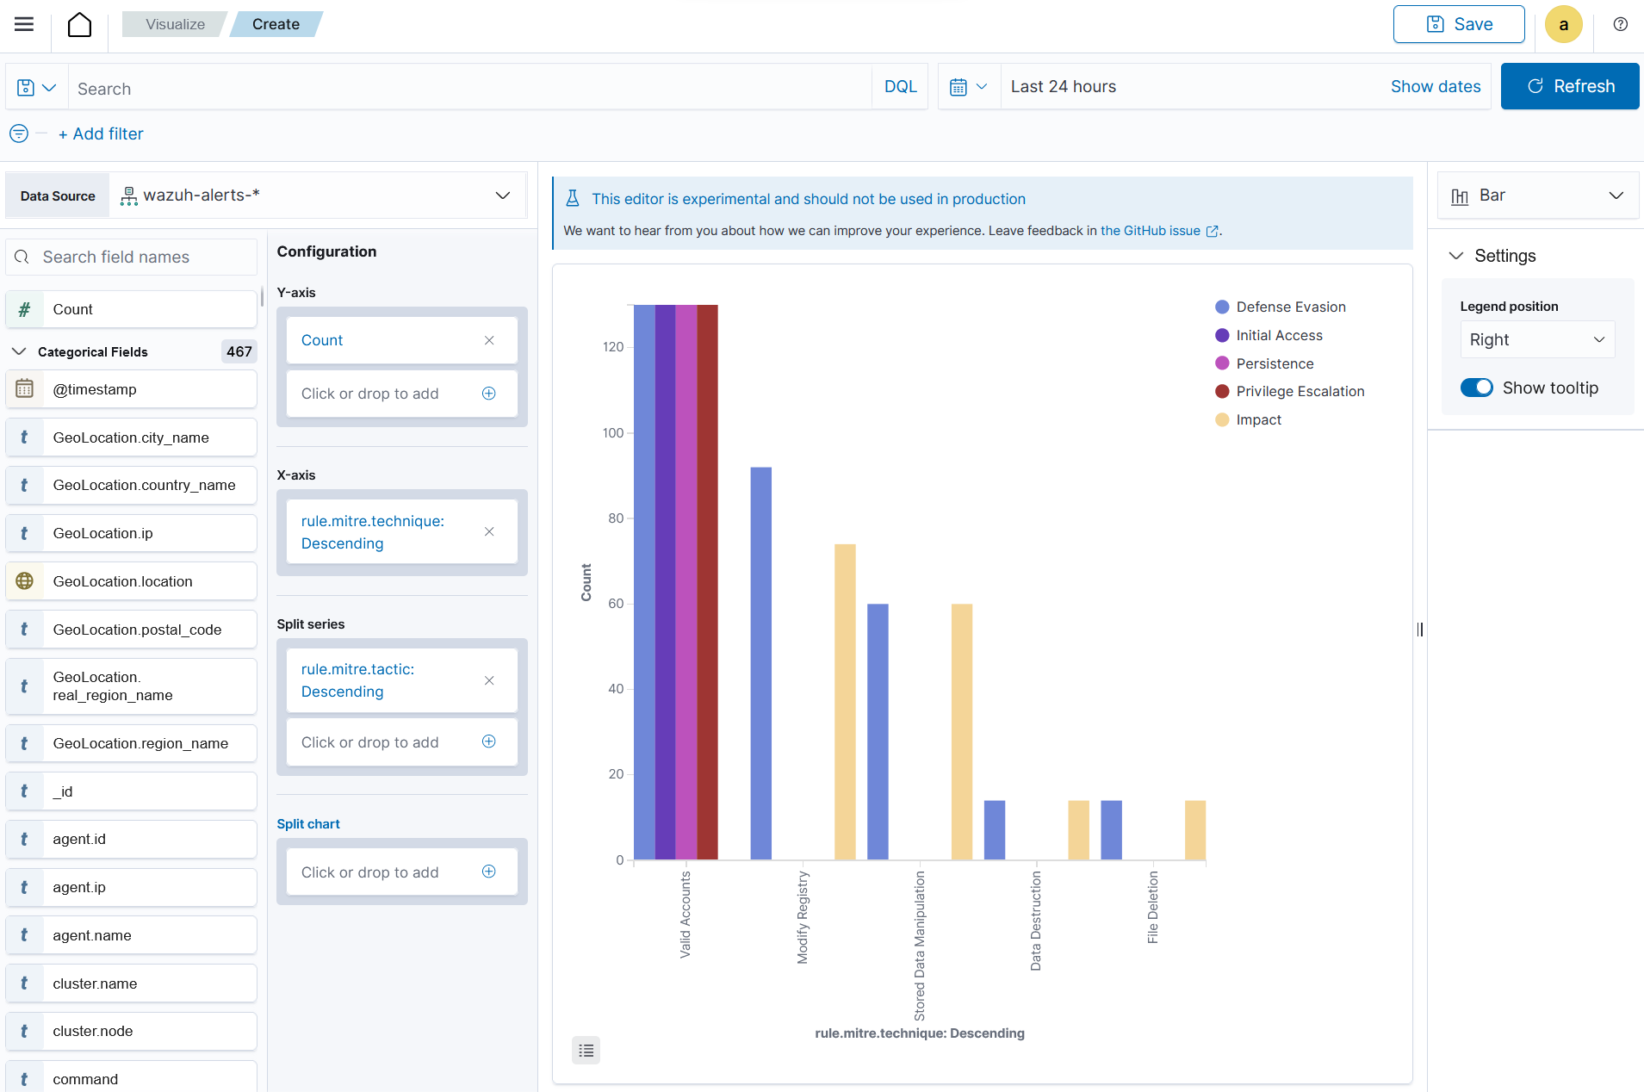1644x1092 pixels.
Task: Click the cluster.node text type icon
Action: (x=24, y=1031)
